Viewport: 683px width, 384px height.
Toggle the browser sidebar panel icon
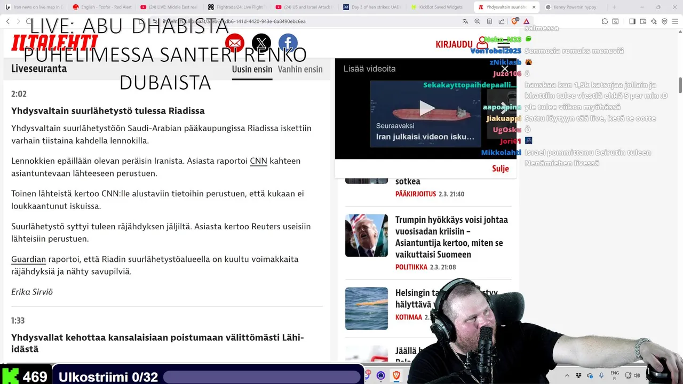pos(632,21)
